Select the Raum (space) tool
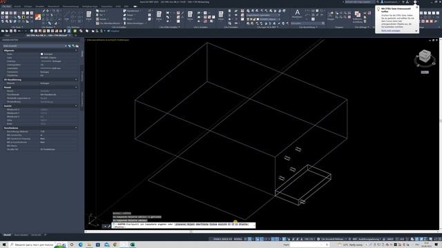 (x=128, y=19)
